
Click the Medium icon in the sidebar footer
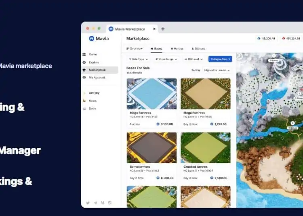pyautogui.click(x=103, y=203)
